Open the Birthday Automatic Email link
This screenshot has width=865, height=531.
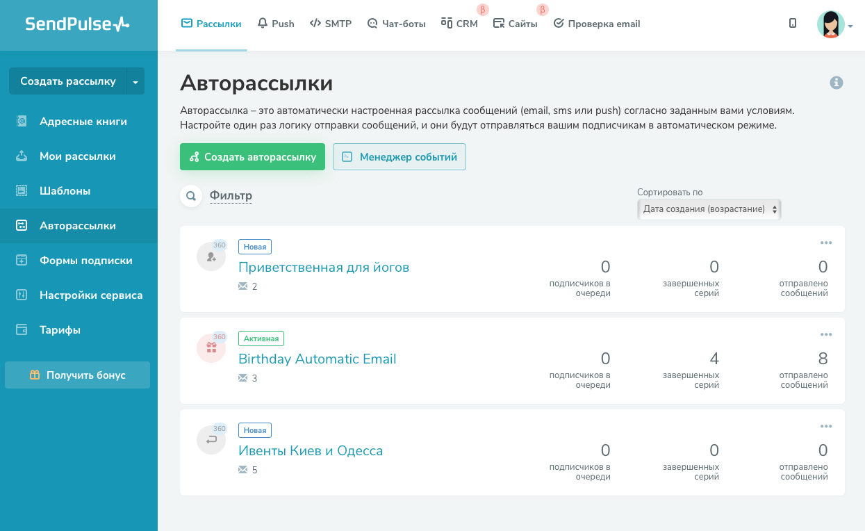(x=317, y=359)
